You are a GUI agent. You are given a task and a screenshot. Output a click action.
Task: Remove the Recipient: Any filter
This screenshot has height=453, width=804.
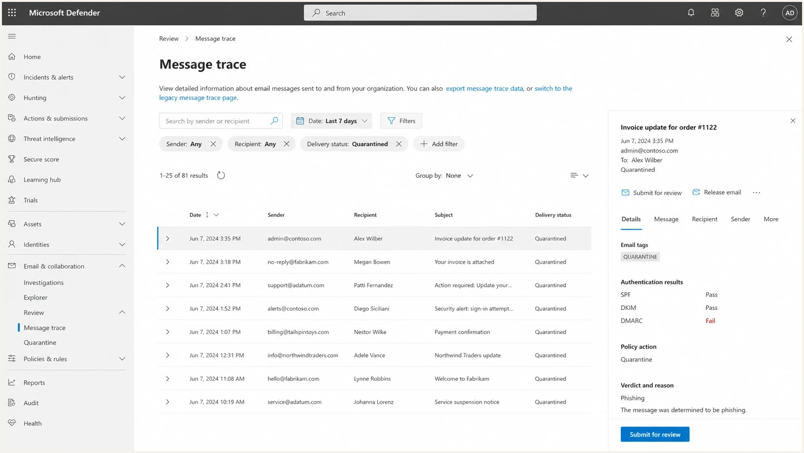(287, 144)
